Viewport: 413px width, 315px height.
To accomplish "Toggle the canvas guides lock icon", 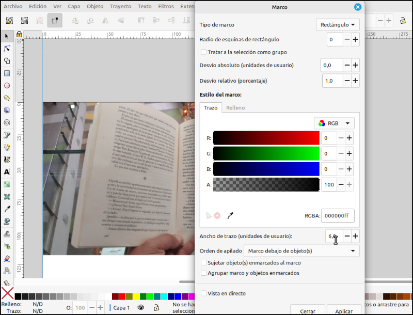I will [19, 35].
